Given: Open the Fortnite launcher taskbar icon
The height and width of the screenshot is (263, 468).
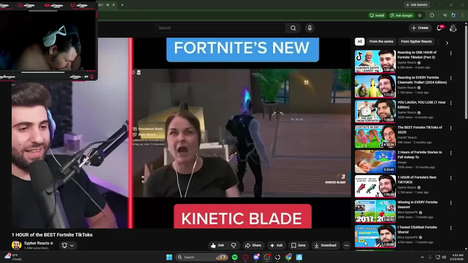Looking at the screenshot, I should click(299, 257).
